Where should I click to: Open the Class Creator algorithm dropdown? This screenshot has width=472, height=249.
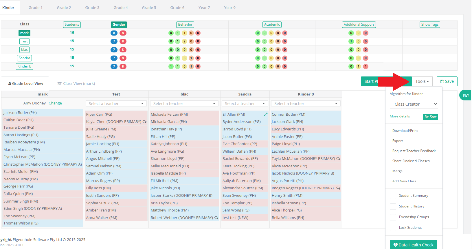[x=414, y=104]
